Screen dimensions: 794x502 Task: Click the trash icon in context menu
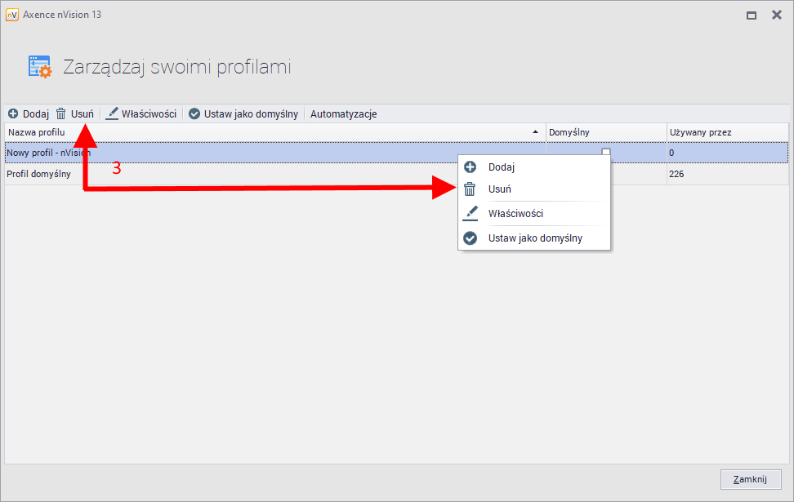(470, 189)
